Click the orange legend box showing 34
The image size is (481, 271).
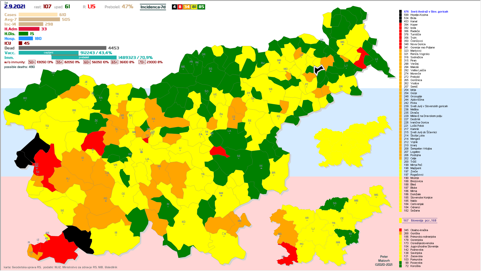point(187,7)
